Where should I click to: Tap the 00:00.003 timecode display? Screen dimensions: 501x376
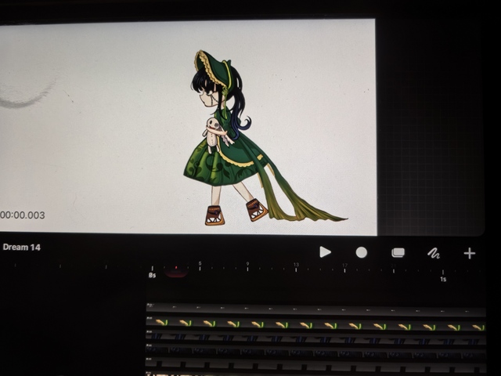coord(23,215)
